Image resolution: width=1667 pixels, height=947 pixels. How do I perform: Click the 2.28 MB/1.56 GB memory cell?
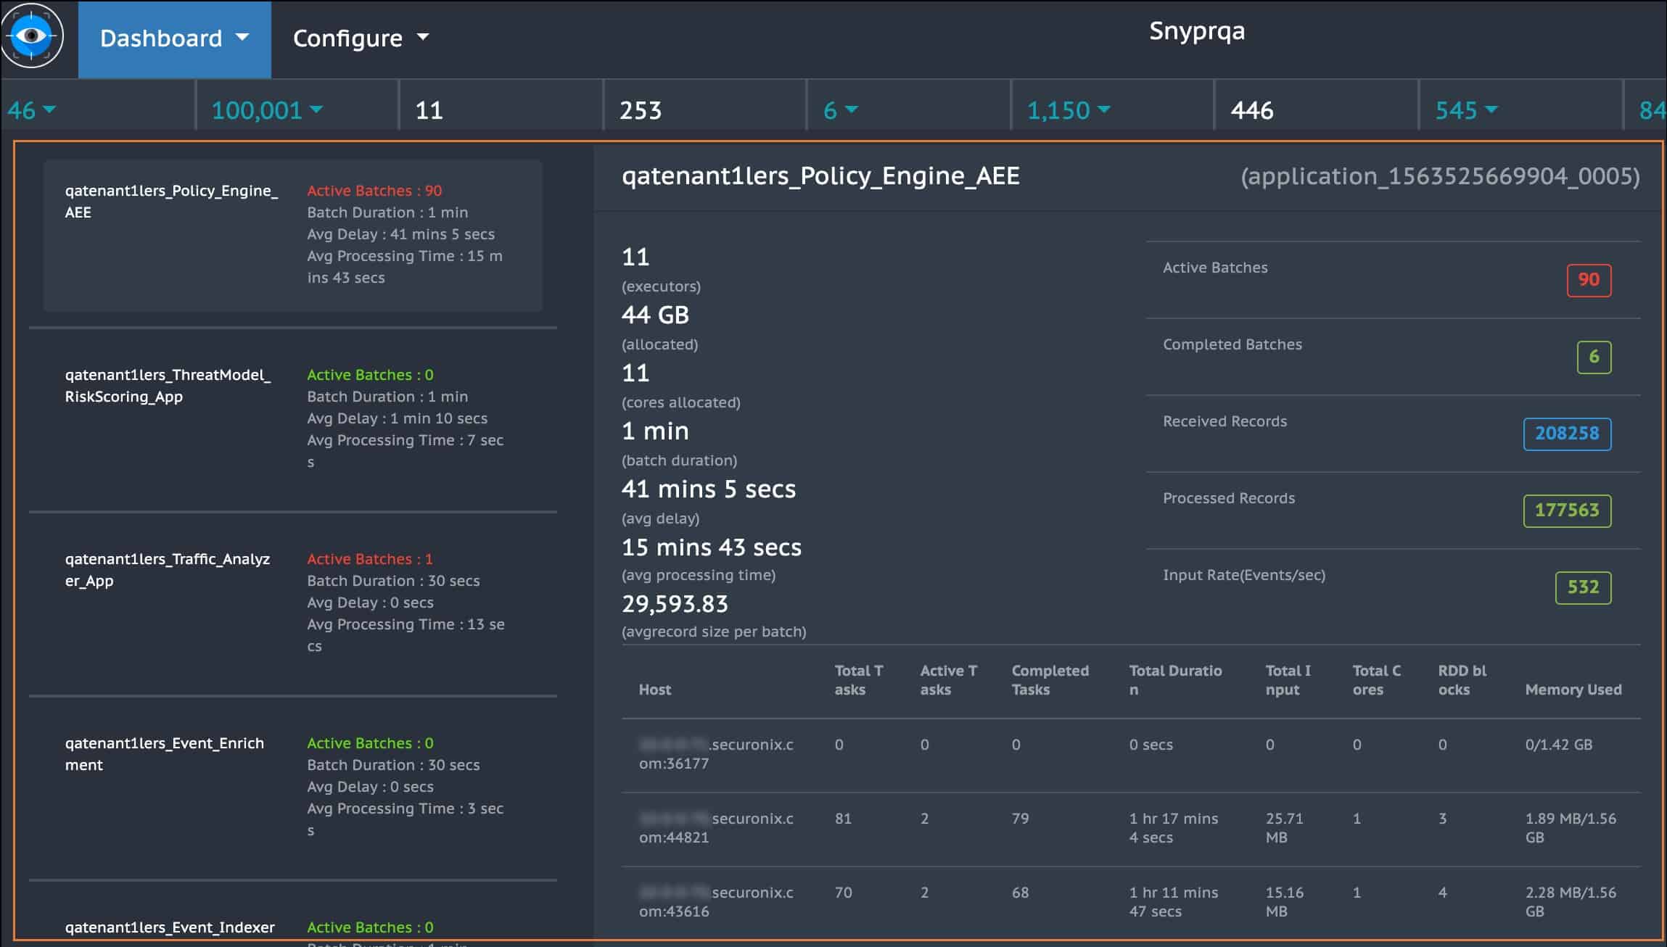[1571, 902]
